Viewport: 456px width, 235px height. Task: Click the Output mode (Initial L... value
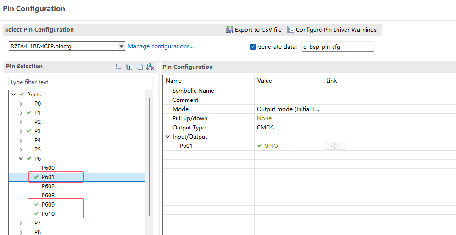pos(288,109)
